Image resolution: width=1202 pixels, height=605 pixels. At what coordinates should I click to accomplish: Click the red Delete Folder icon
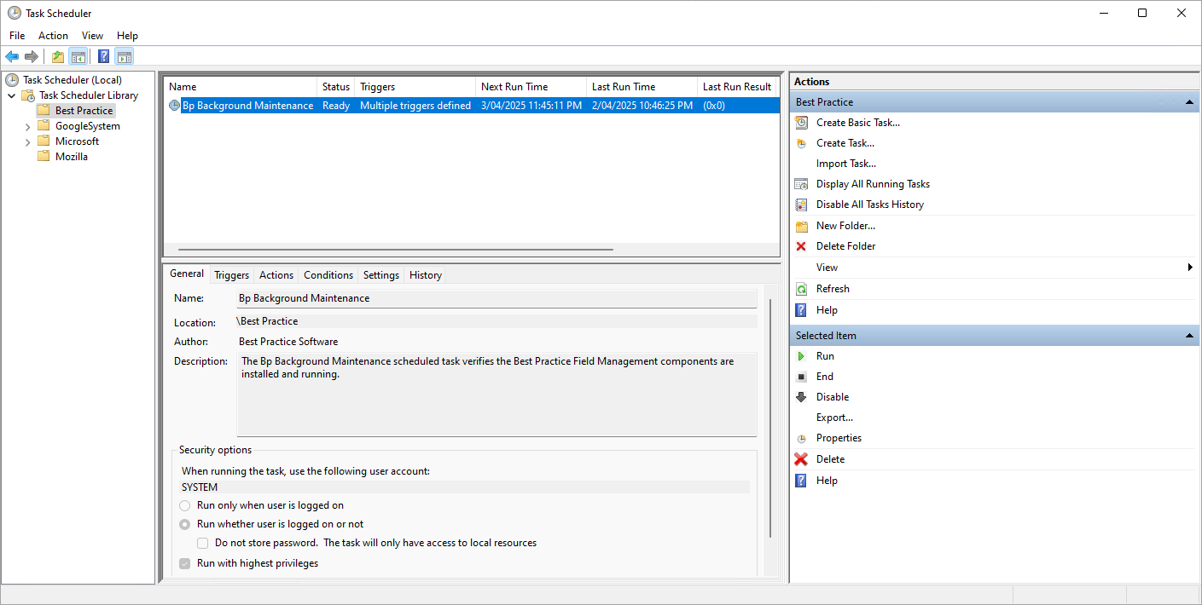801,246
